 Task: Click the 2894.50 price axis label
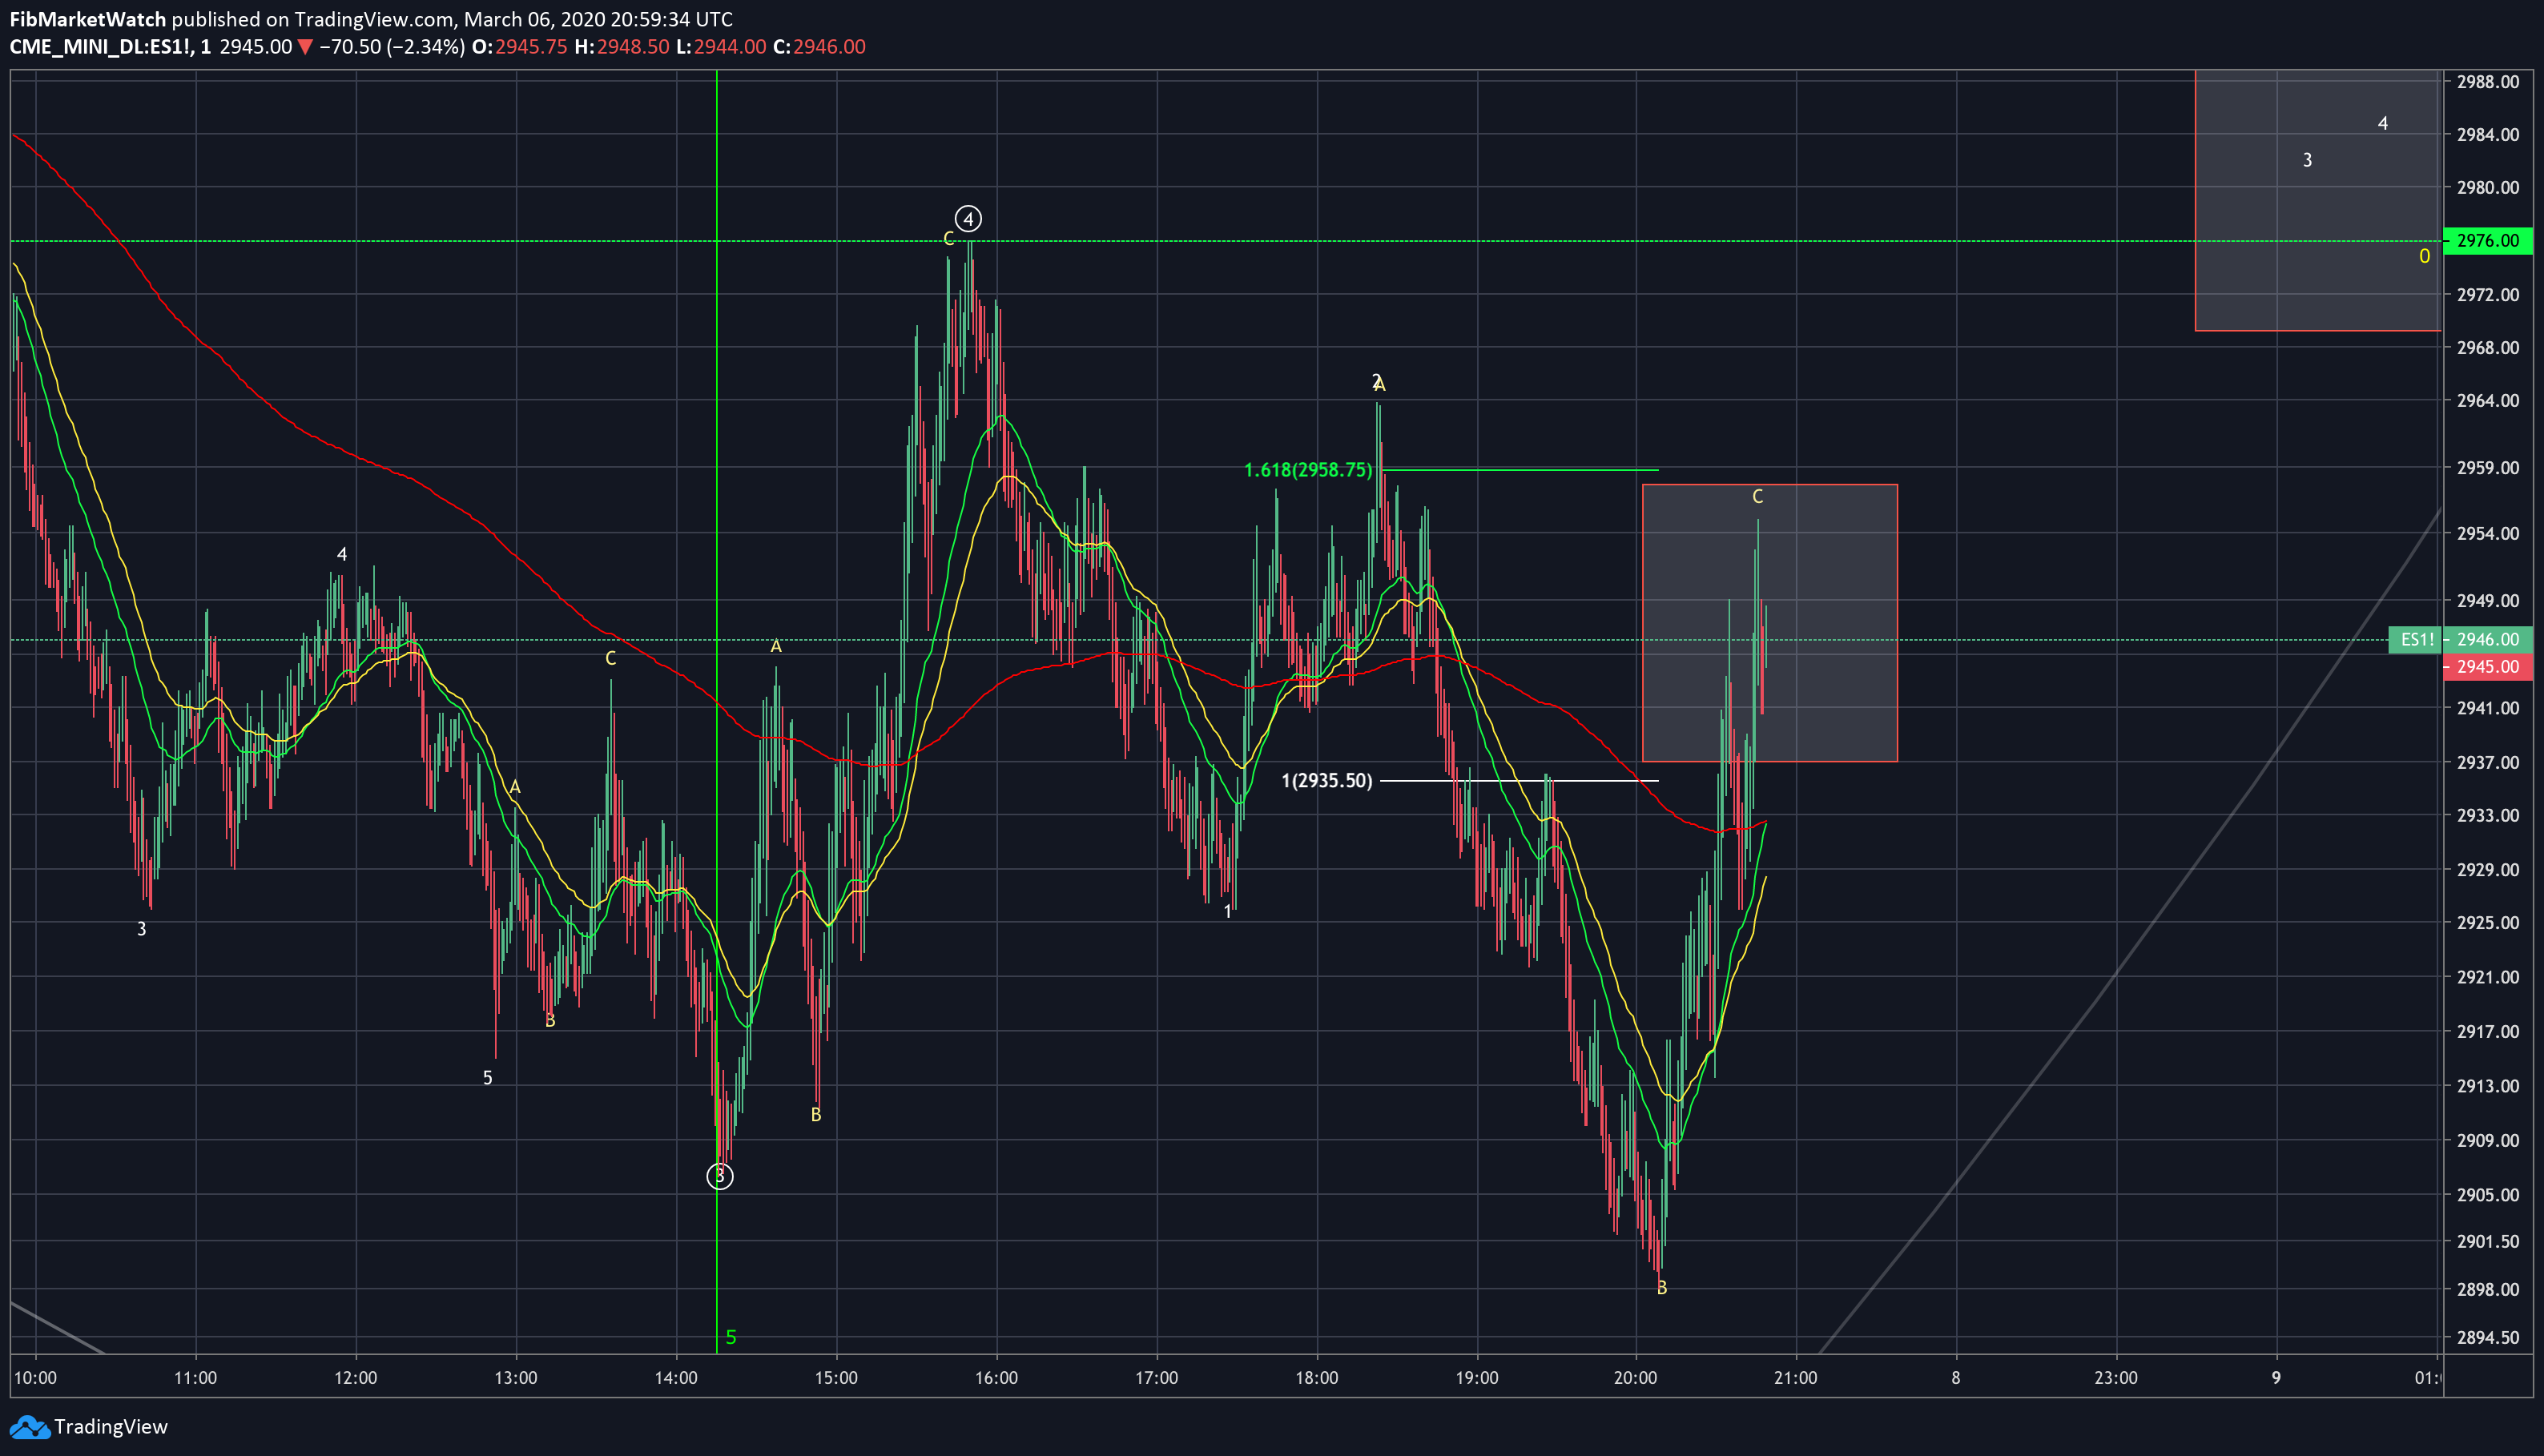click(2488, 1338)
